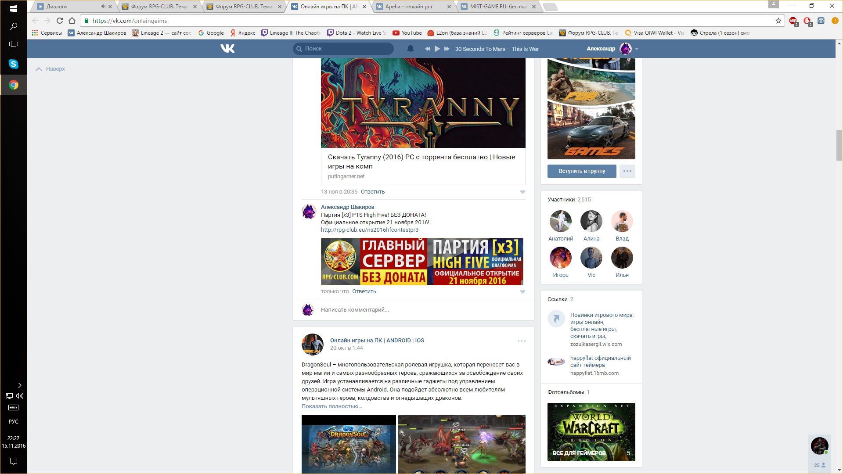Click the Написать комментарий input field
Screen dimensions: 843x474
tap(417, 310)
